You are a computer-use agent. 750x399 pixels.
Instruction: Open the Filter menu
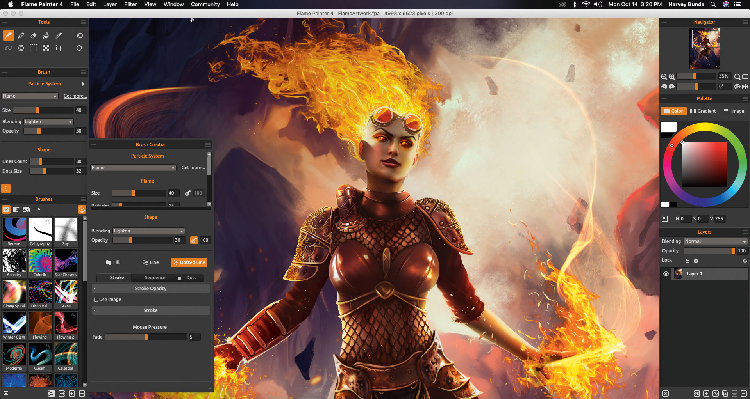click(x=130, y=4)
